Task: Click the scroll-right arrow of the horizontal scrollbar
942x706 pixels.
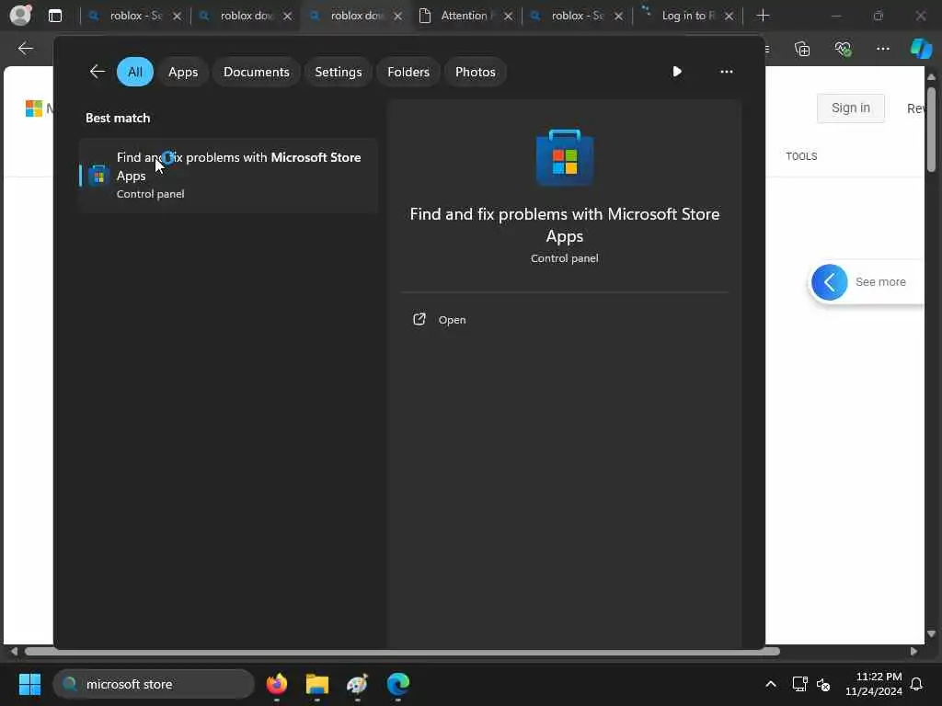Action: pos(913,651)
